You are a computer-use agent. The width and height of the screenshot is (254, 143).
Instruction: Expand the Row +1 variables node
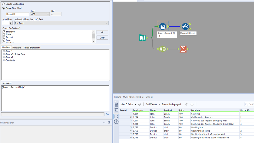pos(4,57)
